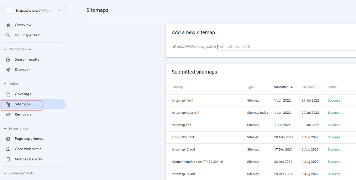
Task: Click Success status for /sitemapindex.xml
Action: (334, 113)
